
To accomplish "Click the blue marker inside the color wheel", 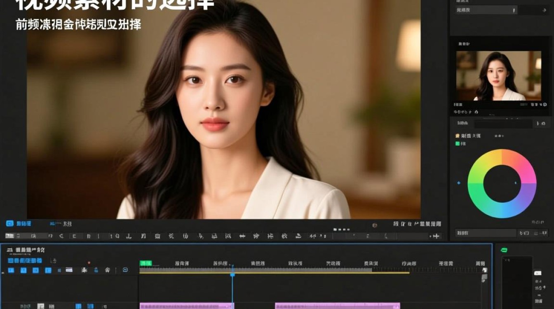I will click(516, 183).
